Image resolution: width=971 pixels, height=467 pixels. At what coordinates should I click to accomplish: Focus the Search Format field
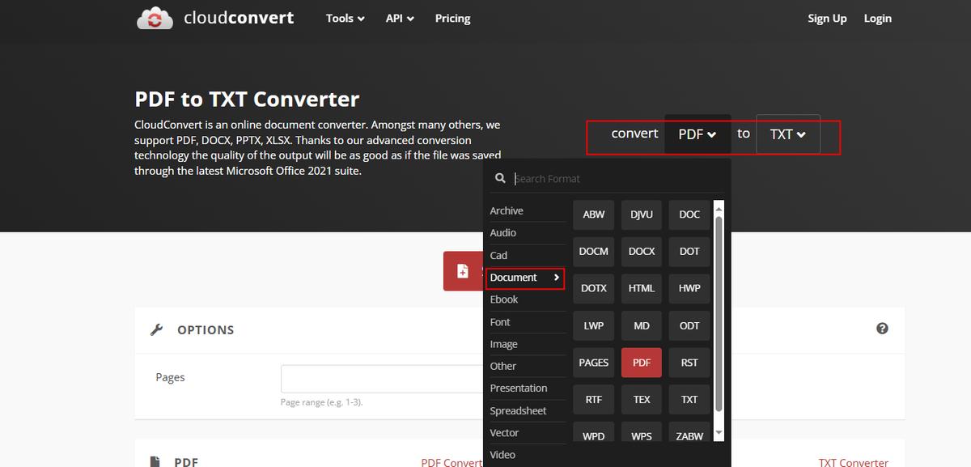[619, 178]
